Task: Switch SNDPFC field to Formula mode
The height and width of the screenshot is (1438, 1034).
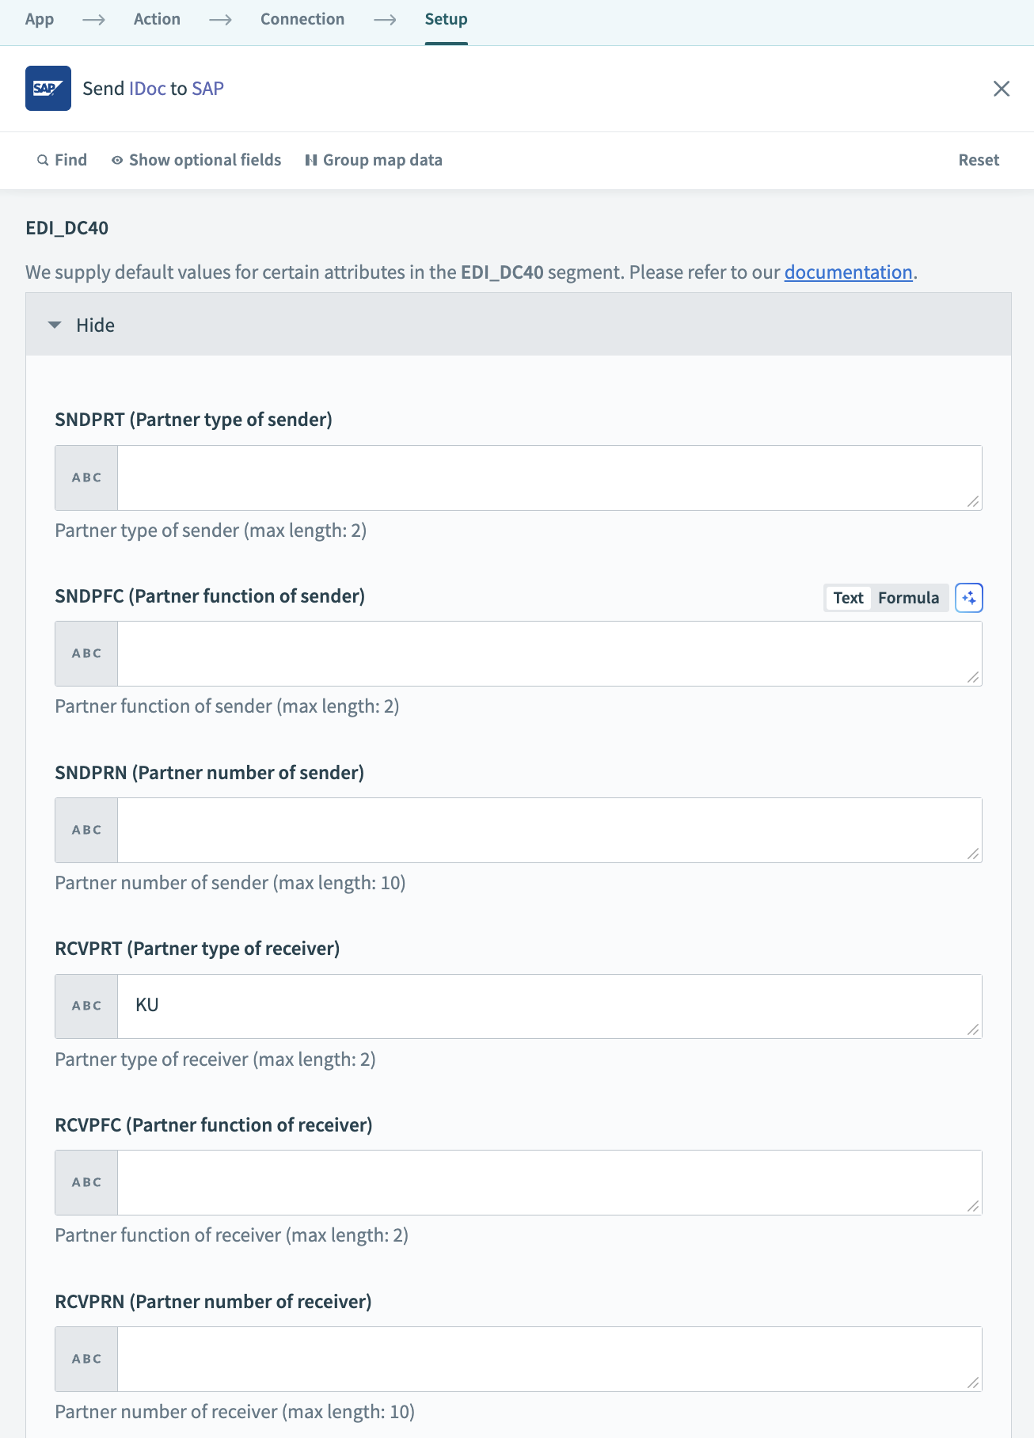Action: pyautogui.click(x=908, y=598)
